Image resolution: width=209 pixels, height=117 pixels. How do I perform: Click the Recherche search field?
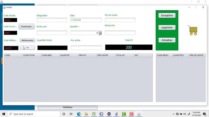[x=120, y=33]
